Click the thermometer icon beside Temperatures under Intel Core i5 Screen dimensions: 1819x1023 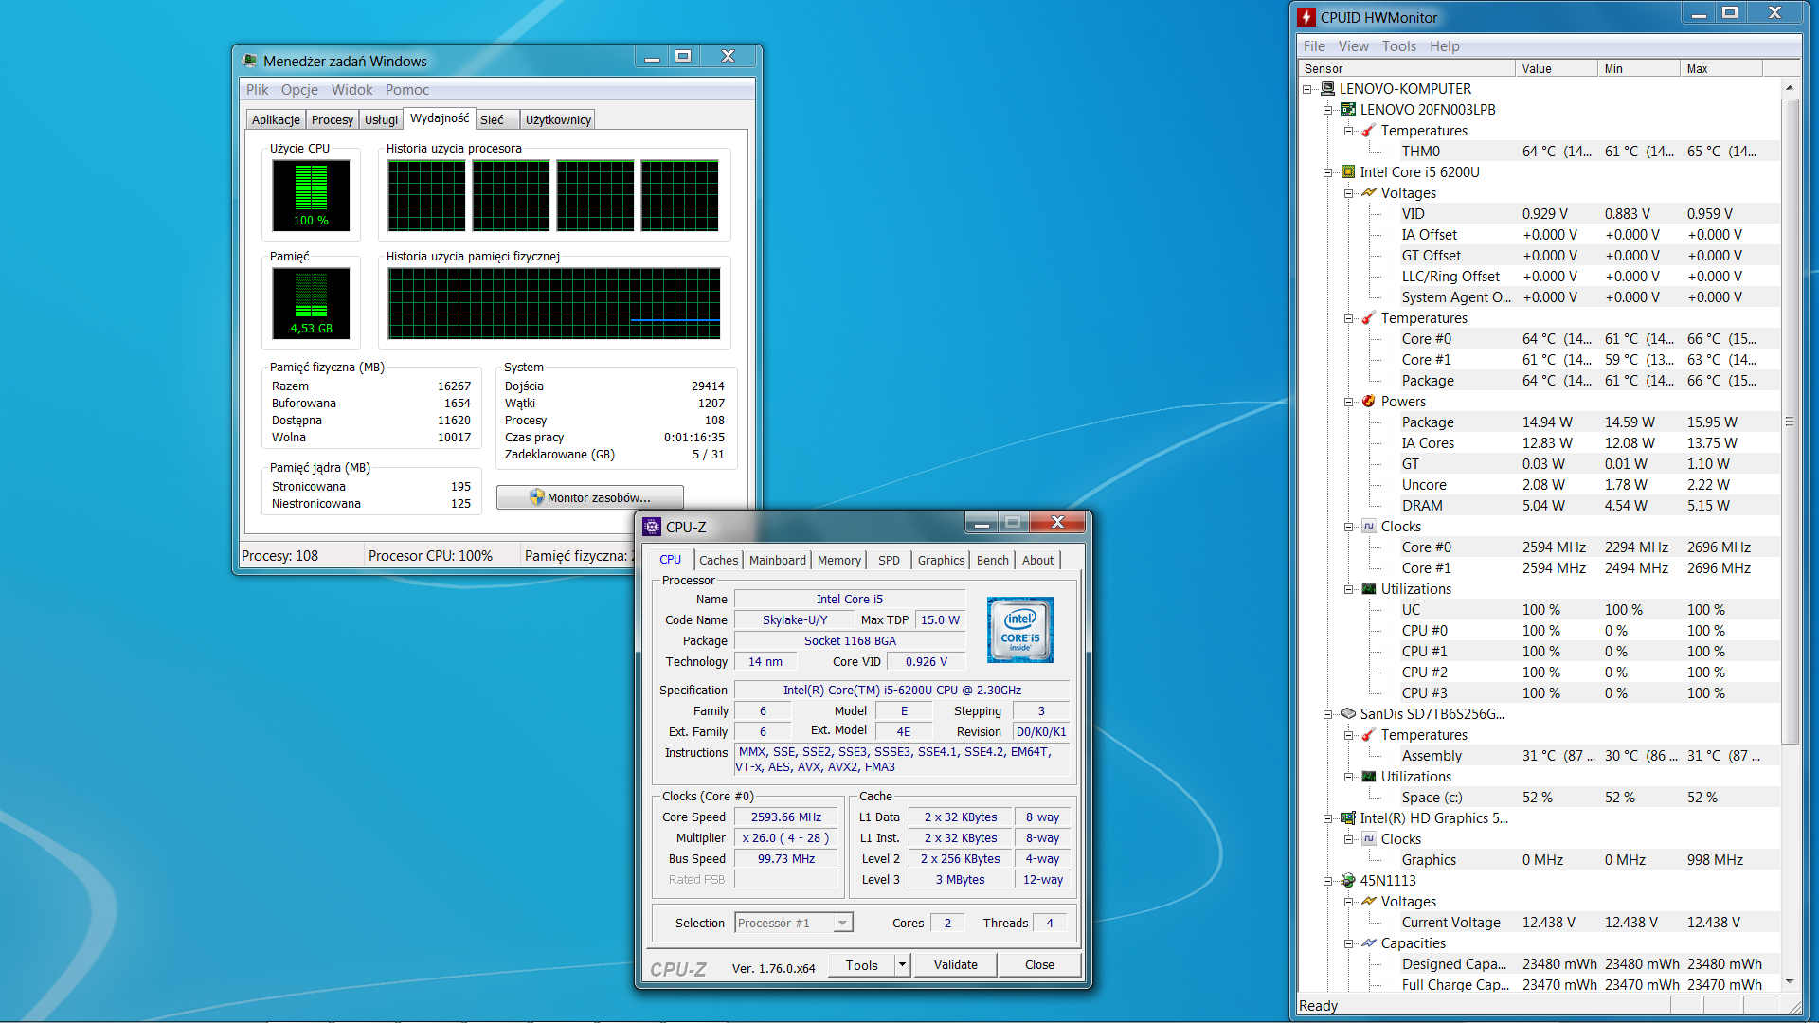tap(1369, 318)
